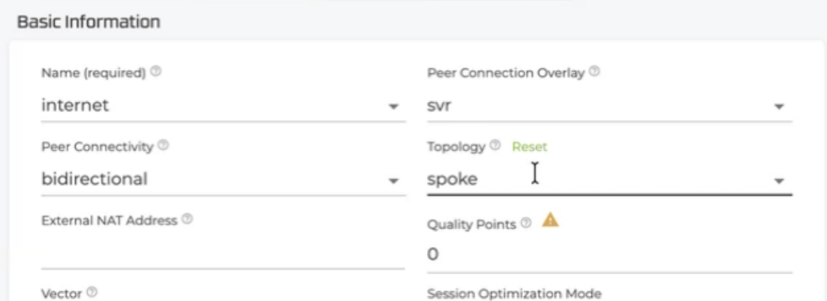Click the Basic Information section heading

click(x=88, y=22)
